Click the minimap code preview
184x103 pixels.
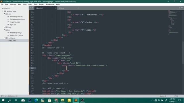tap(174, 22)
